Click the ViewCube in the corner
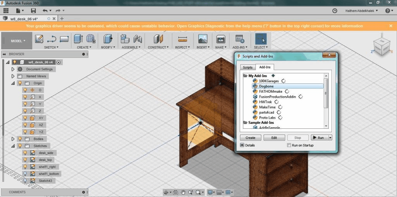The height and width of the screenshot is (197, 397). click(381, 46)
